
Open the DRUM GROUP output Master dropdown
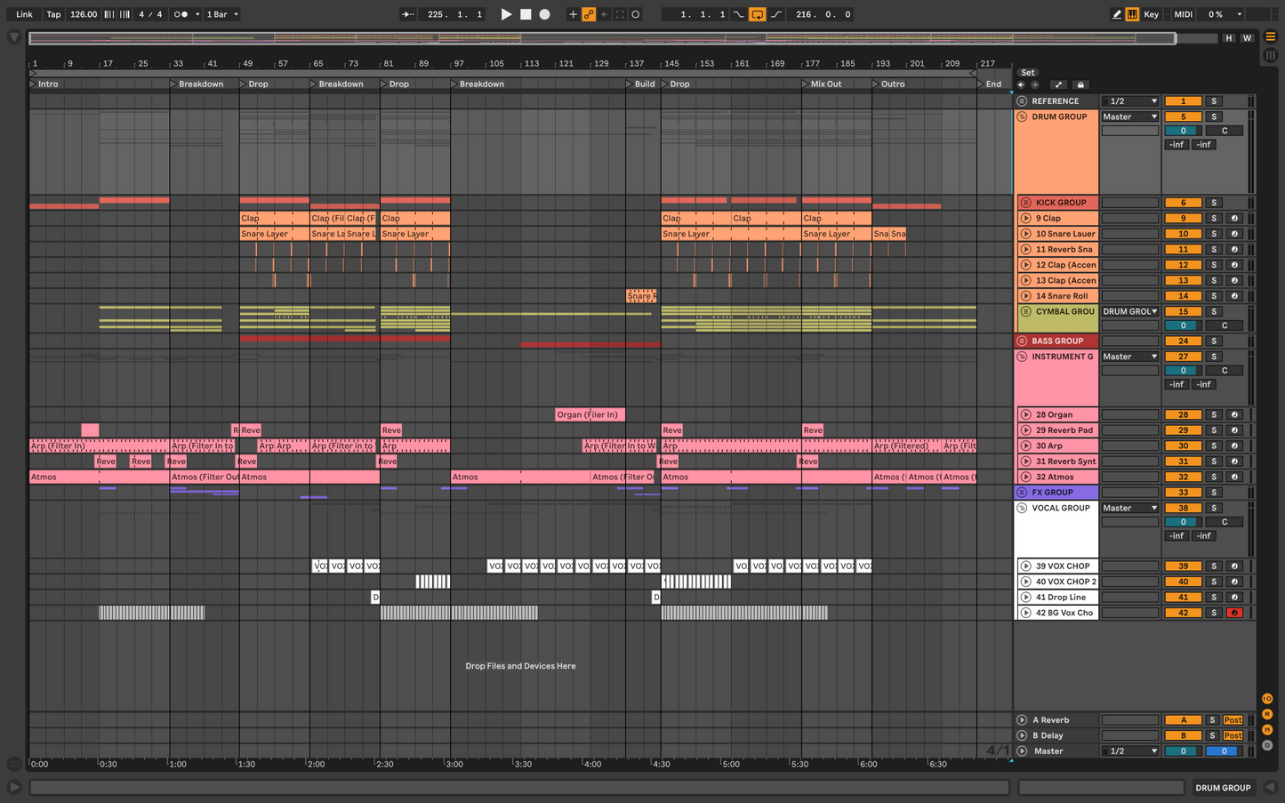[1129, 117]
